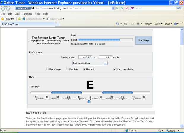Click the Hz stepper arrows
Screen dimensions: 184x133
(x=91, y=57)
